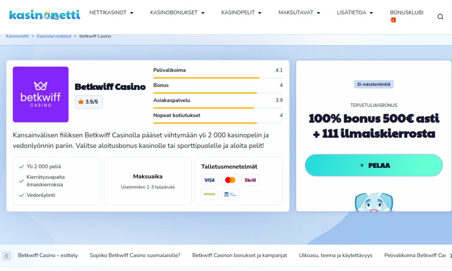Open the search magnifier icon
Screen dimensions: 452x271
[440, 17]
